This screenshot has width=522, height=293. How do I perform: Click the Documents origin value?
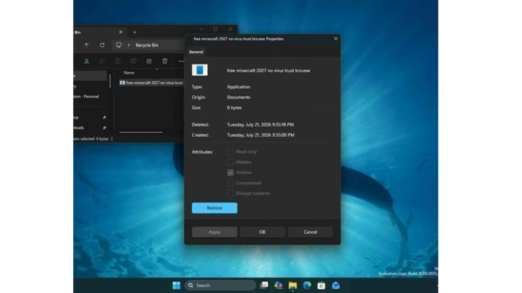click(x=239, y=97)
